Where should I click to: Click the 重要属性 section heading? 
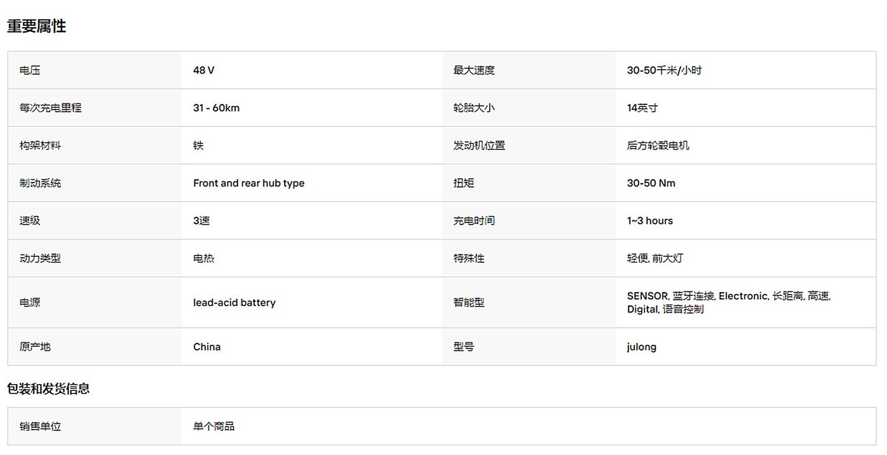coord(37,26)
